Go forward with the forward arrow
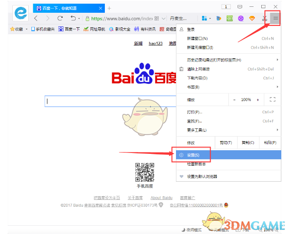Screen dimensions: 290x234 48,18
